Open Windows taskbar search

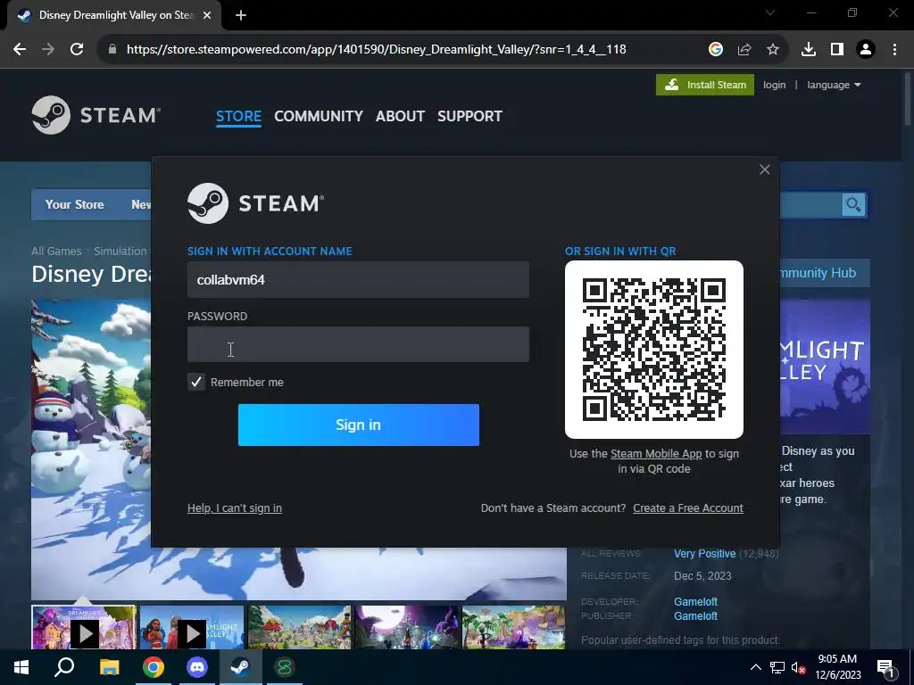point(64,667)
